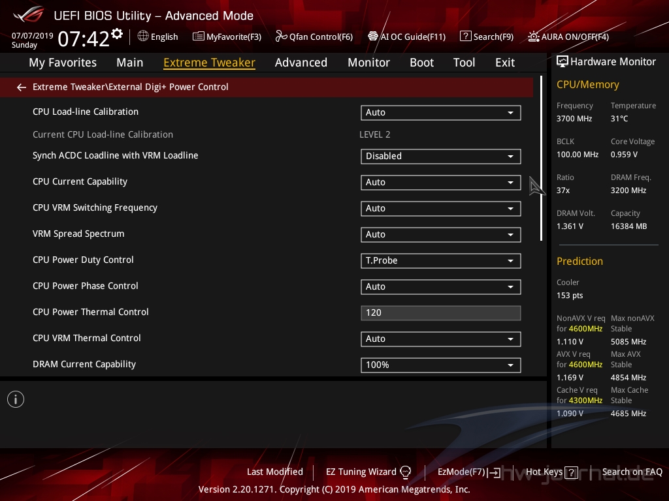Screen dimensions: 669x501
Task: Click the Qfan Control fan icon
Action: coord(281,37)
